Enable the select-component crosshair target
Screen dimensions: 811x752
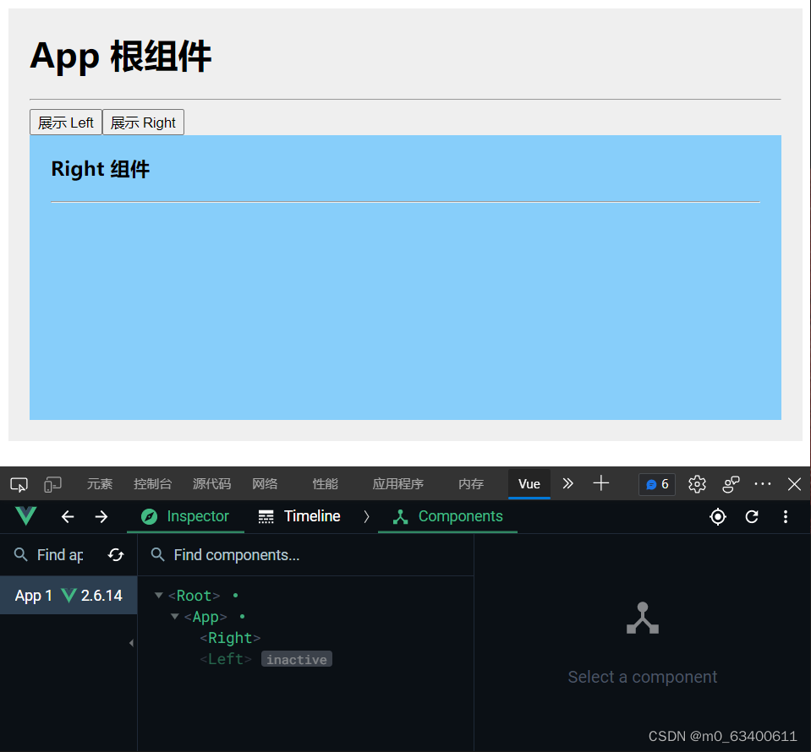[717, 516]
